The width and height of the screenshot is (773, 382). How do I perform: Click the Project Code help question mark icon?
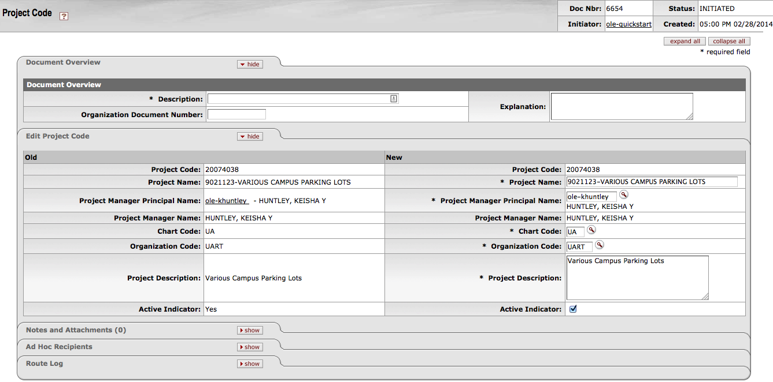point(64,16)
